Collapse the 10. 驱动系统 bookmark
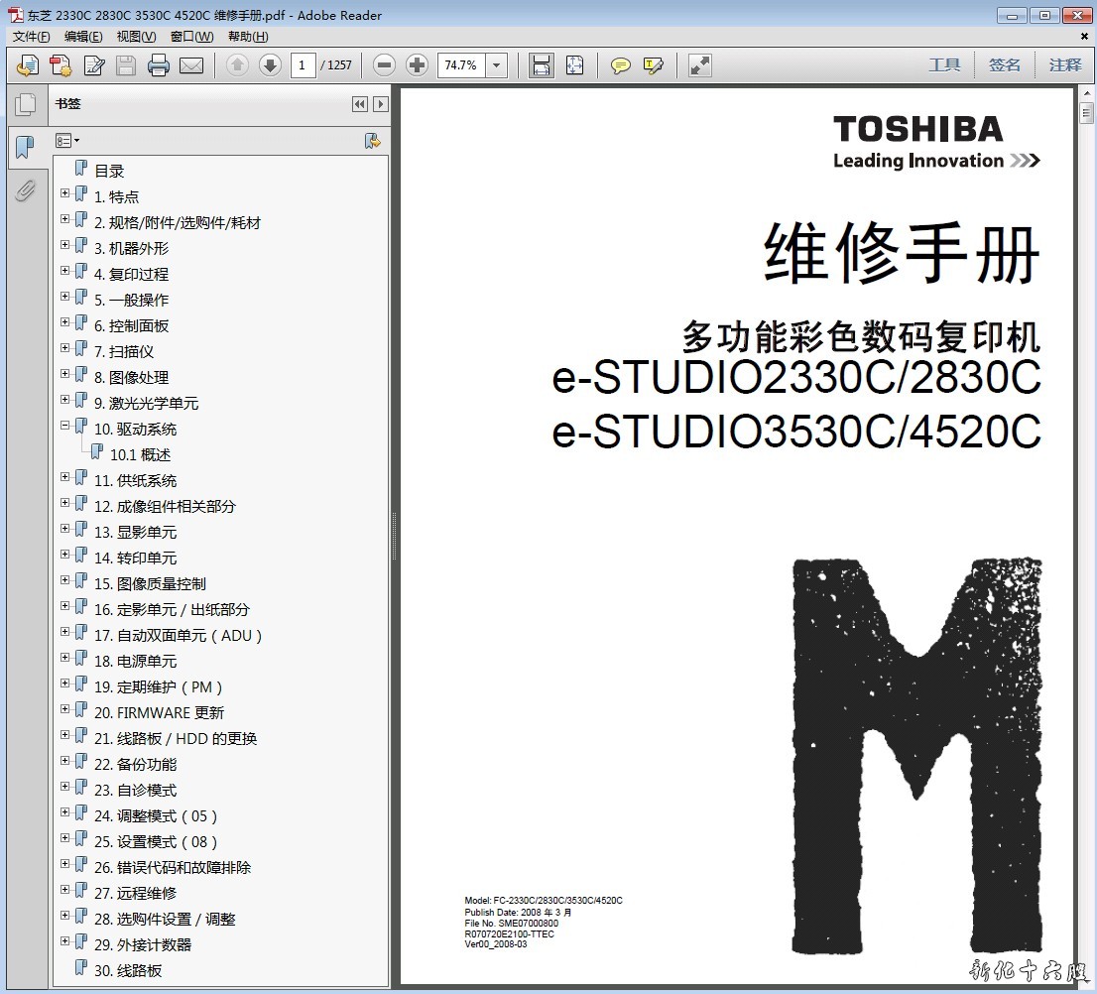 tap(65, 425)
